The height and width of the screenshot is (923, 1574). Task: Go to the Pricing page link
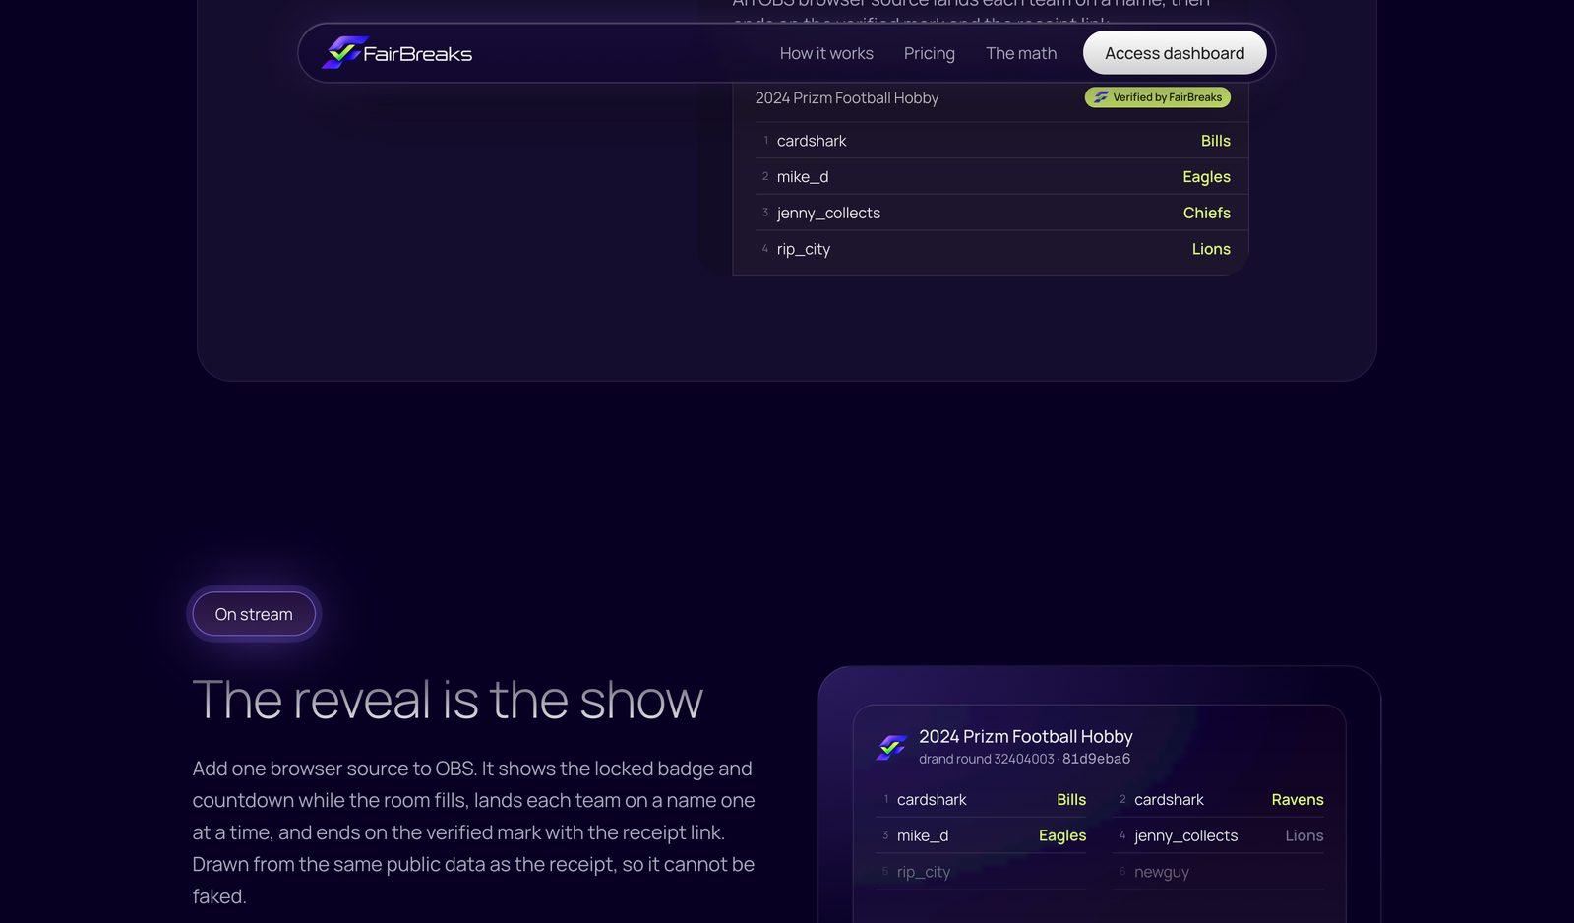tap(929, 53)
